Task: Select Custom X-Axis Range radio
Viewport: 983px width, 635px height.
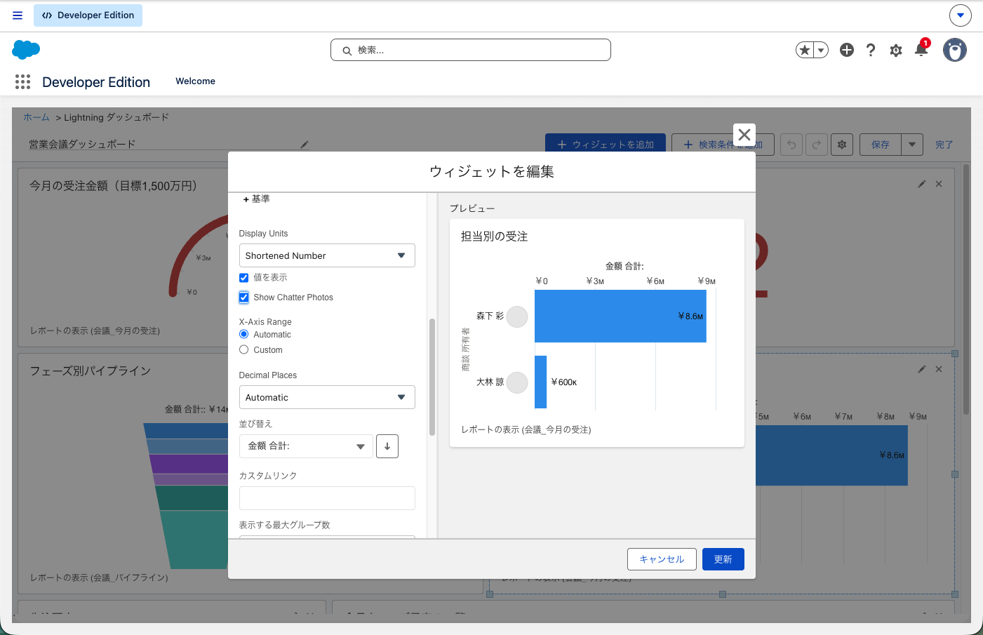Action: 243,349
